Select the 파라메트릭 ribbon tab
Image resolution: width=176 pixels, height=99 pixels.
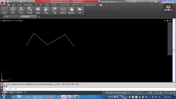click(28, 5)
